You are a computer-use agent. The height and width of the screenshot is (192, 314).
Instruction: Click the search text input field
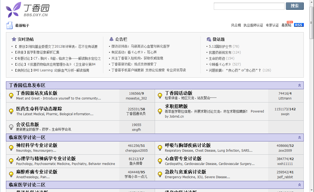[x=249, y=6]
